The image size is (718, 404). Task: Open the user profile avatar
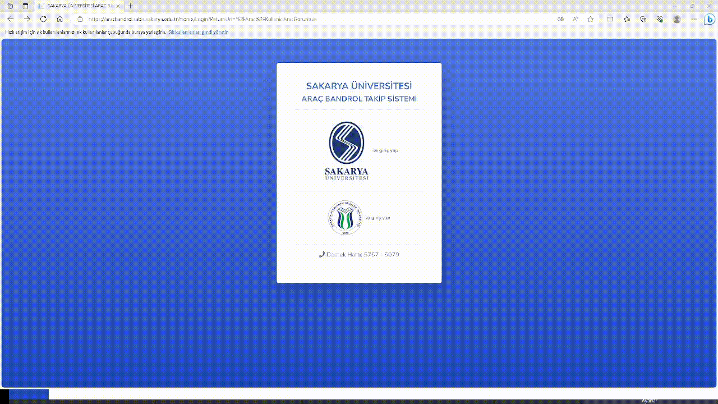(677, 19)
